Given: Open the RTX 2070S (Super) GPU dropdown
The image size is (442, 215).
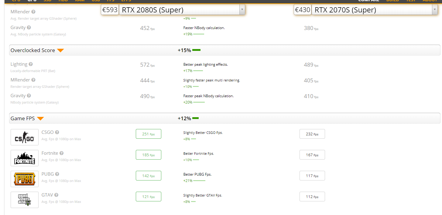Looking at the screenshot, I should pyautogui.click(x=375, y=10).
